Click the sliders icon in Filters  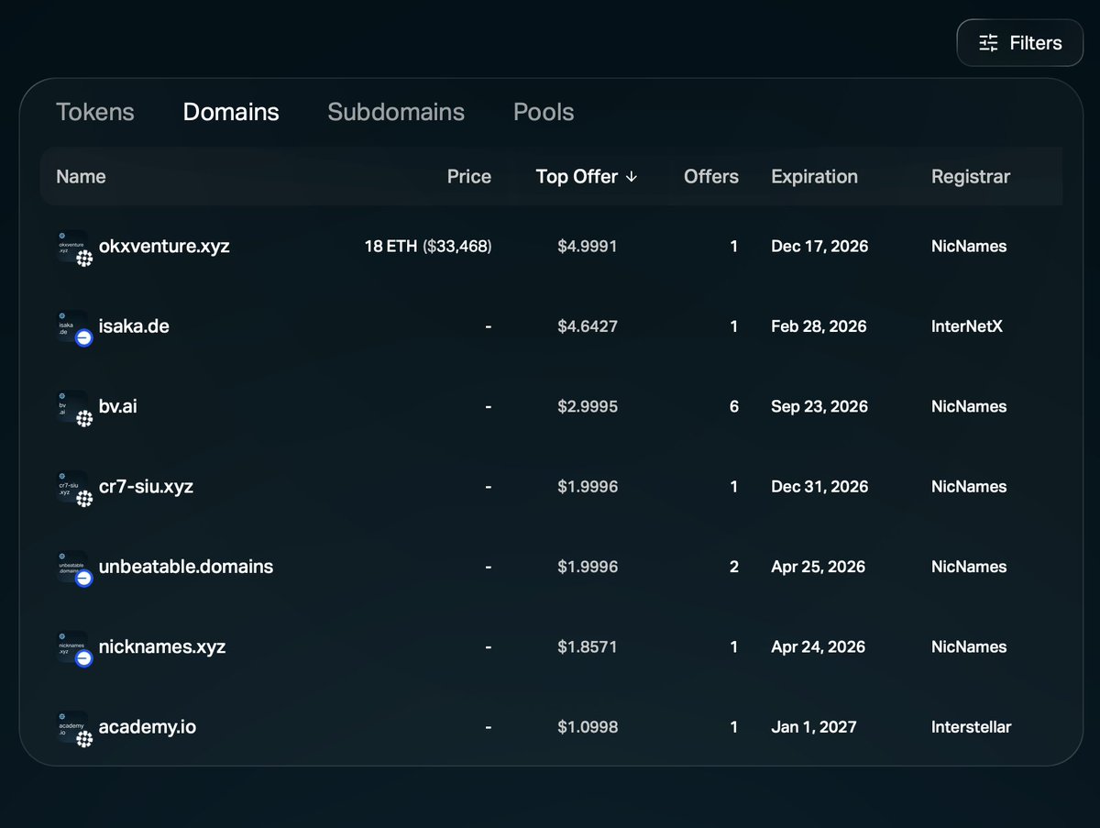click(x=988, y=43)
